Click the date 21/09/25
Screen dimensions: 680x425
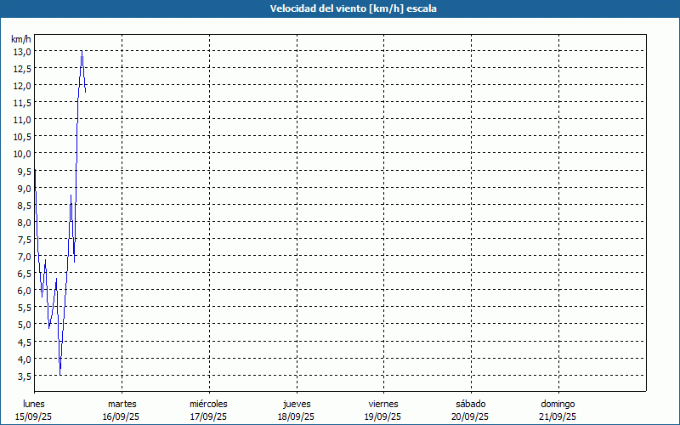pos(558,416)
